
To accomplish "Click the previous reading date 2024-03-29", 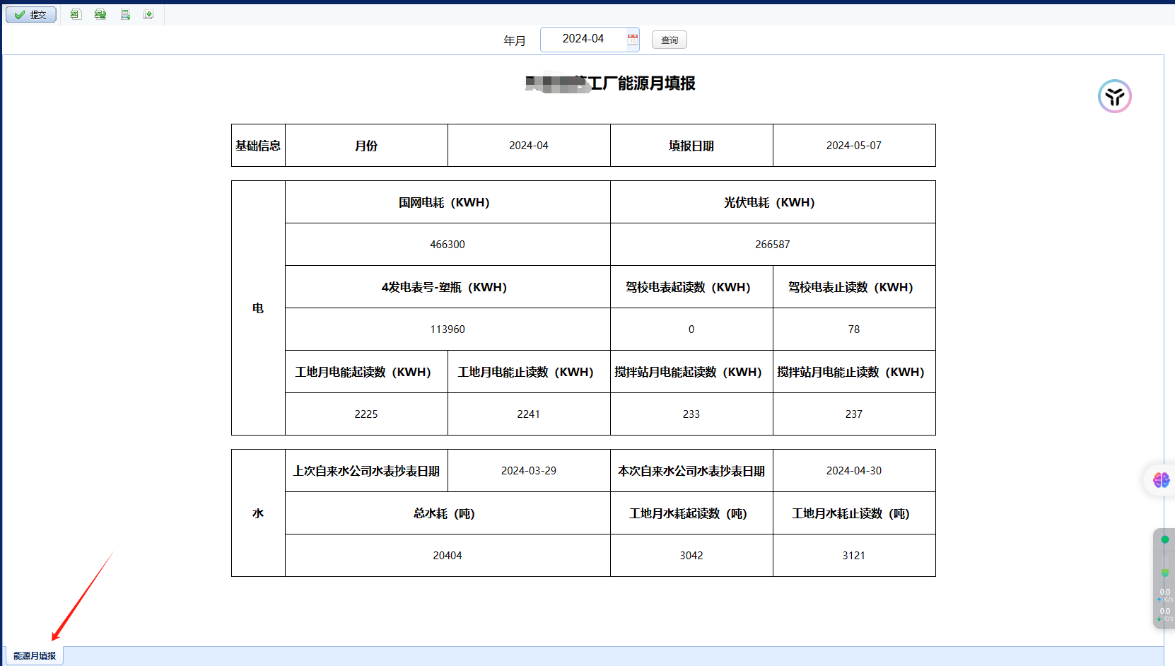I will point(529,471).
